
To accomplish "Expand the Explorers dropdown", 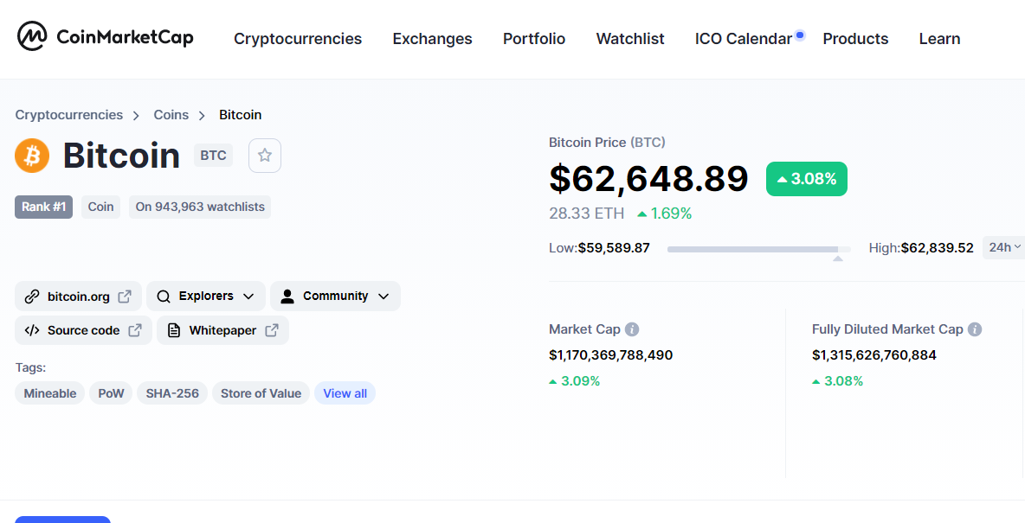I will (206, 297).
